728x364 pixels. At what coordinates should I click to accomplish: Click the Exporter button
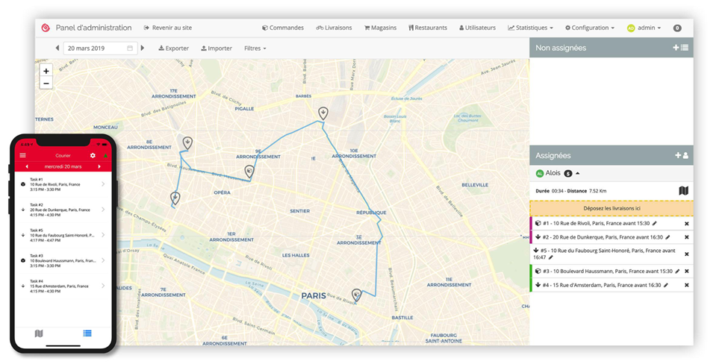click(173, 48)
